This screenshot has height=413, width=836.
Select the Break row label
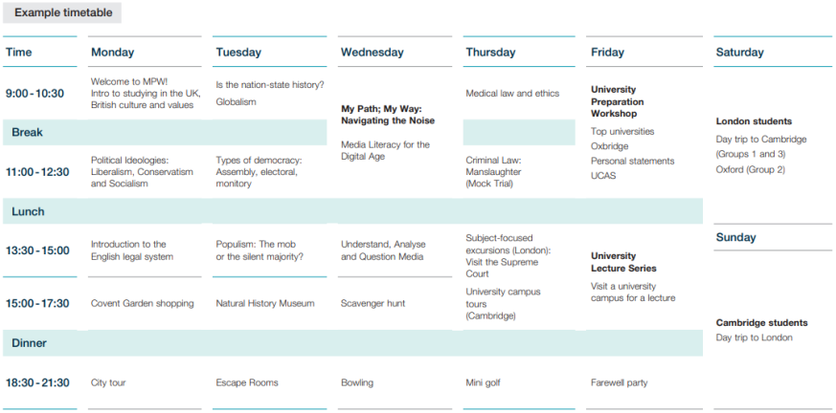coord(27,132)
